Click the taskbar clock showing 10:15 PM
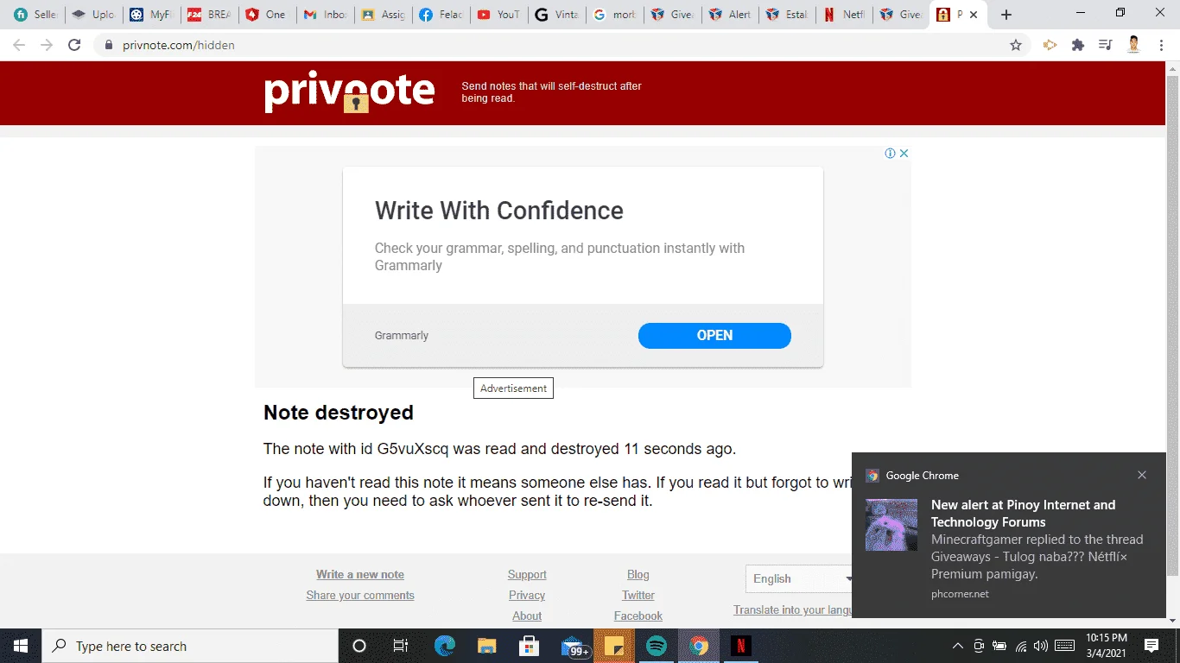 pos(1107,646)
